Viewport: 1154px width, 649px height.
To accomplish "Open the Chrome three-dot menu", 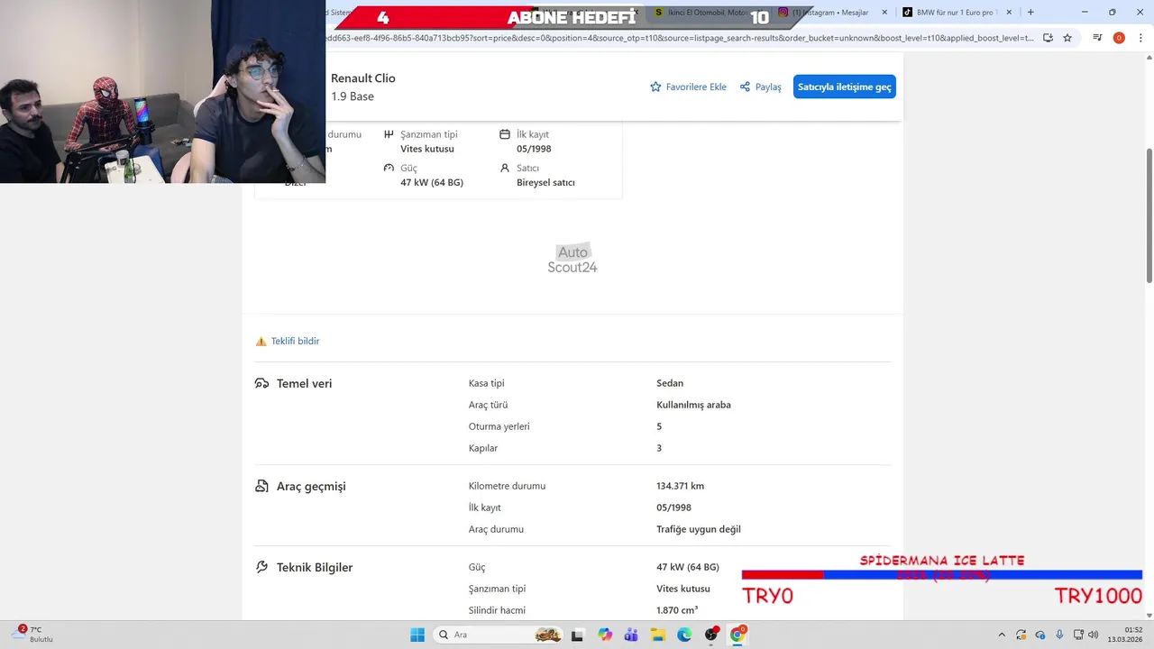I will 1140,38.
